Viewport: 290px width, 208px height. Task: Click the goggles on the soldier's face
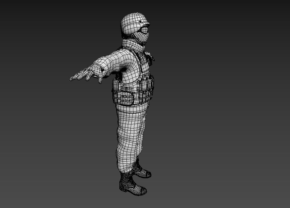click(x=145, y=30)
